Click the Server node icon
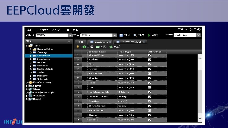 pos(30,86)
